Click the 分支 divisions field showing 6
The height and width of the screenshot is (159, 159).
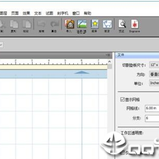152,118
